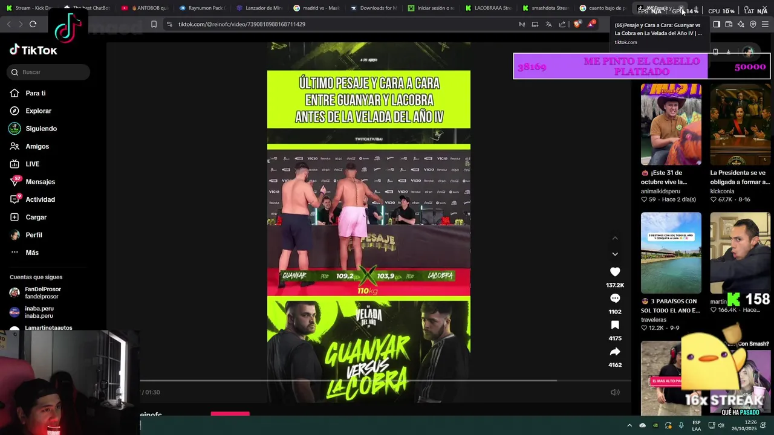Image resolution: width=774 pixels, height=435 pixels.
Task: Open Para ti feed
Action: coord(36,93)
